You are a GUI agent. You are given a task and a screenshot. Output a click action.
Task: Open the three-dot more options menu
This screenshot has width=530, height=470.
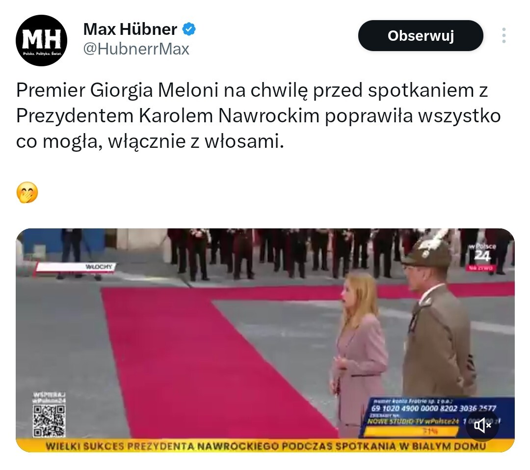(503, 35)
